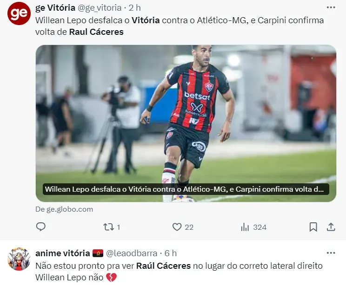Open more options menu on ge Vitória tweet
Image resolution: width=346 pixels, height=285 pixels.
pos(331,8)
